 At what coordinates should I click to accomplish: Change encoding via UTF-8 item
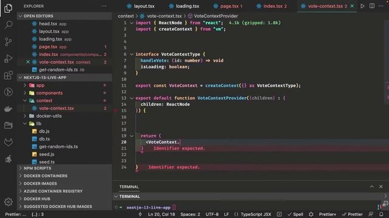pos(212,214)
